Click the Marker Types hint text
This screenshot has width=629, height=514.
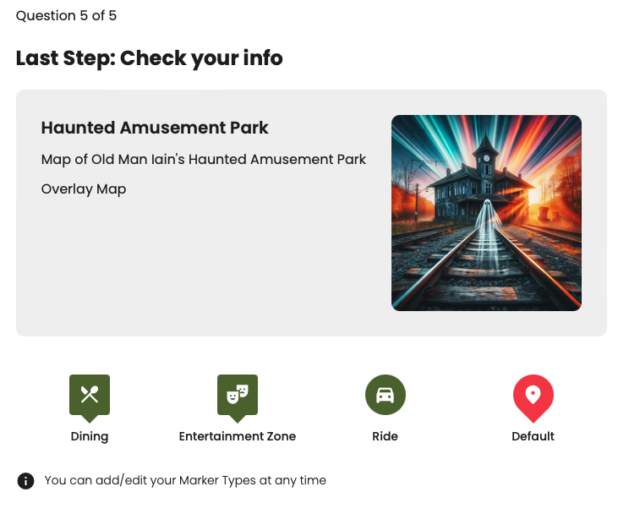coord(185,481)
